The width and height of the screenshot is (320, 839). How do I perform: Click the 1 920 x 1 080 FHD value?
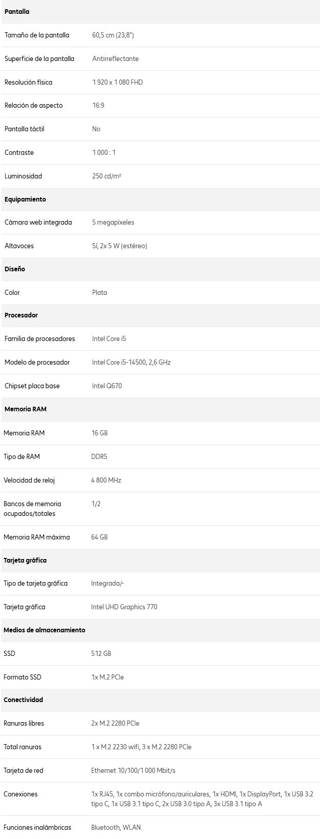pos(117,82)
